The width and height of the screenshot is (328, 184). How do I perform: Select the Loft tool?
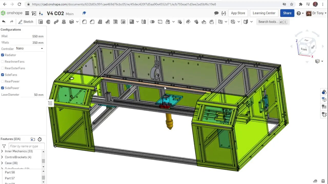pos(64,22)
